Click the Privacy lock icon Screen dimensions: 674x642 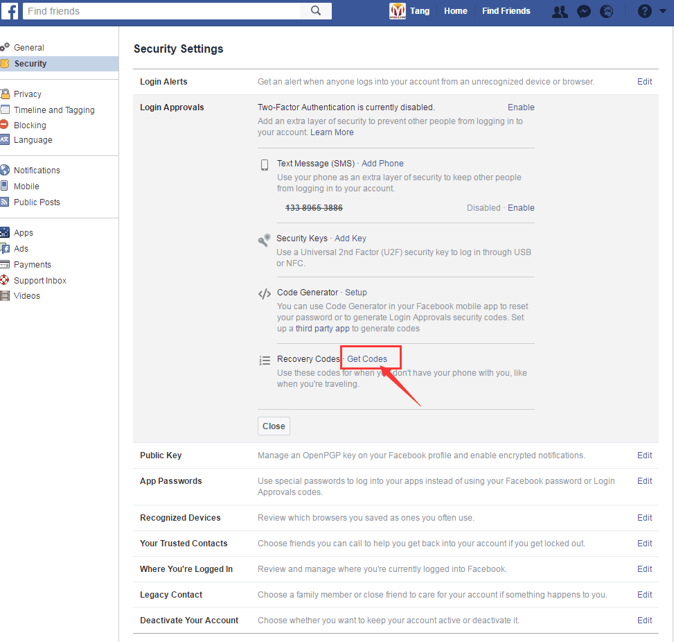pyautogui.click(x=5, y=94)
